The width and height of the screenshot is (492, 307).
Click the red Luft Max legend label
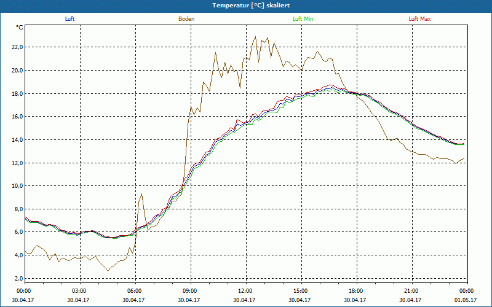(419, 19)
